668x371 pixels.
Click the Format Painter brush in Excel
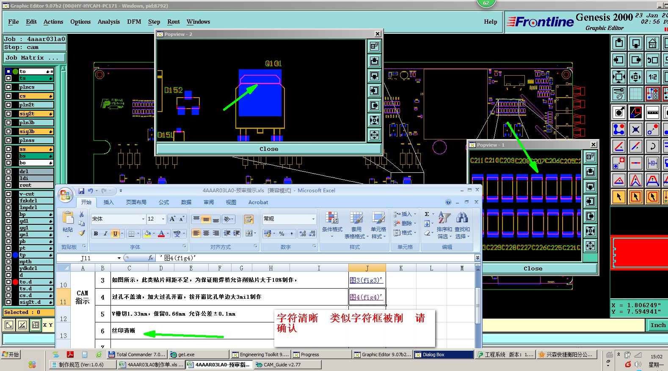(82, 233)
